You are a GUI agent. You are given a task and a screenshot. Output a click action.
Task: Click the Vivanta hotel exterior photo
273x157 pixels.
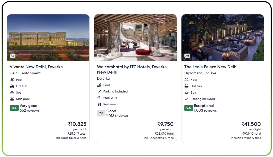48,37
